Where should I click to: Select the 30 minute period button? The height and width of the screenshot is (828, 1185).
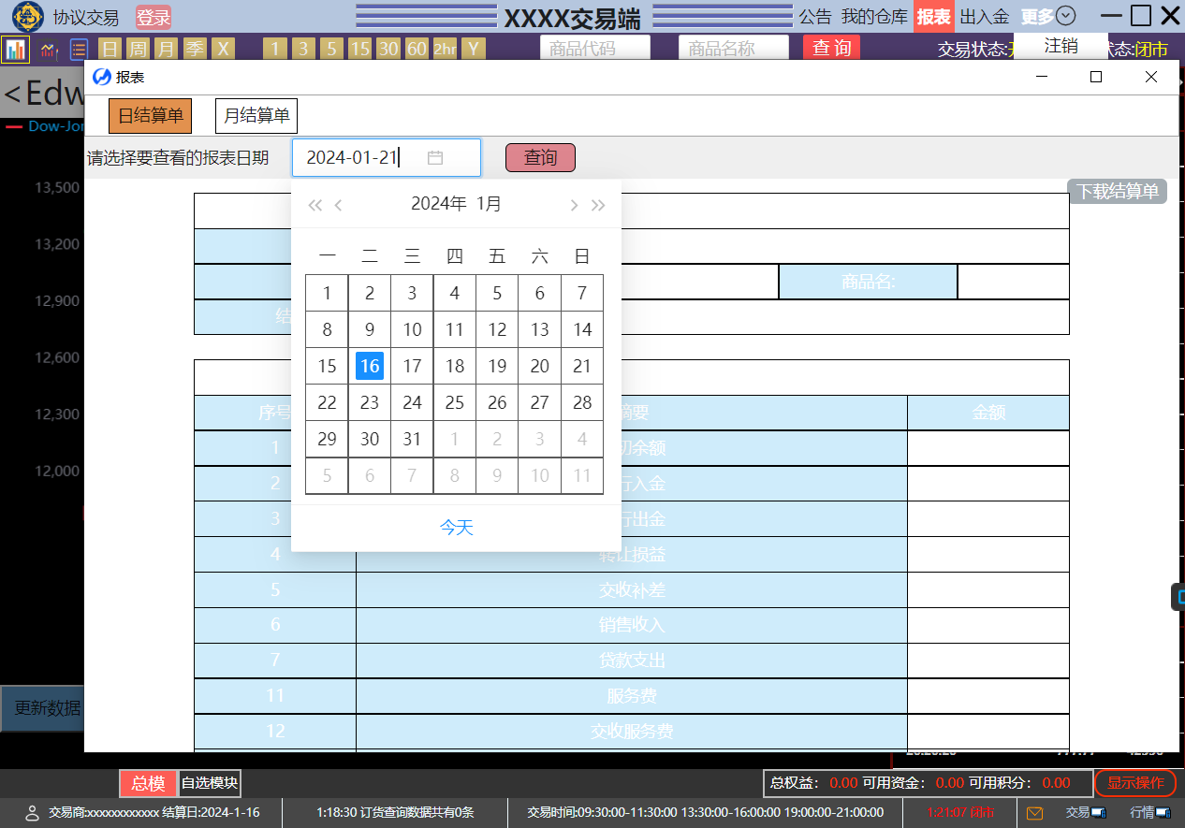(388, 49)
